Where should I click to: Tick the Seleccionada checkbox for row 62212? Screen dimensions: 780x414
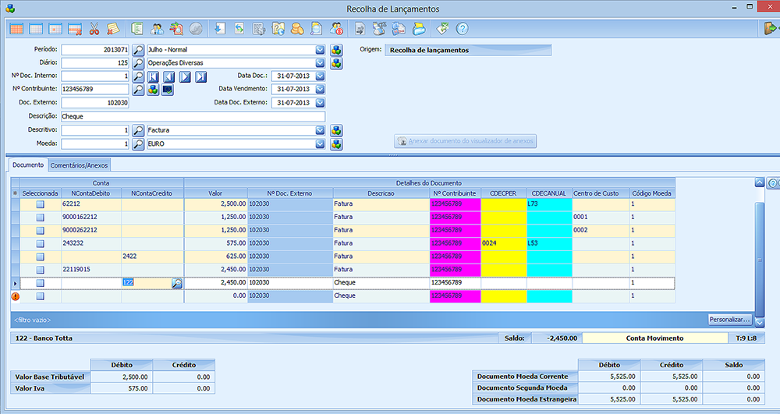41,204
